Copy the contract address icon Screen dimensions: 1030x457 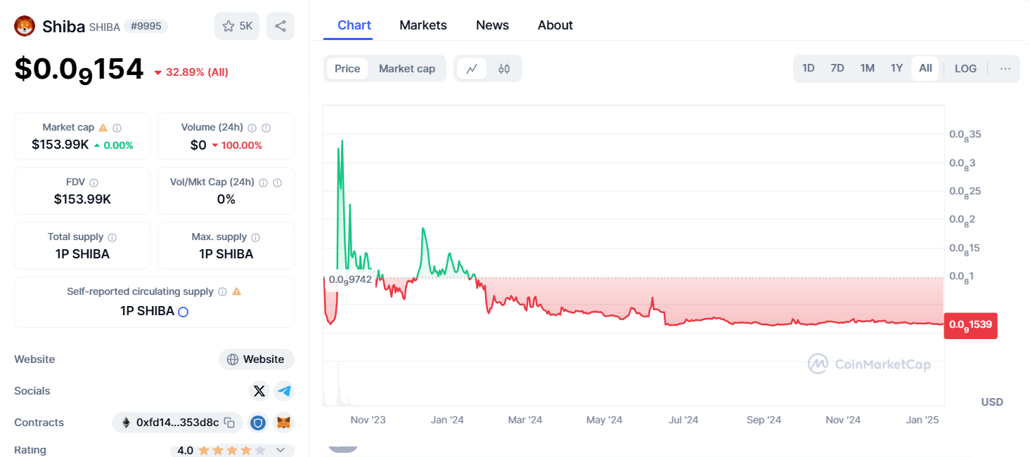click(229, 423)
